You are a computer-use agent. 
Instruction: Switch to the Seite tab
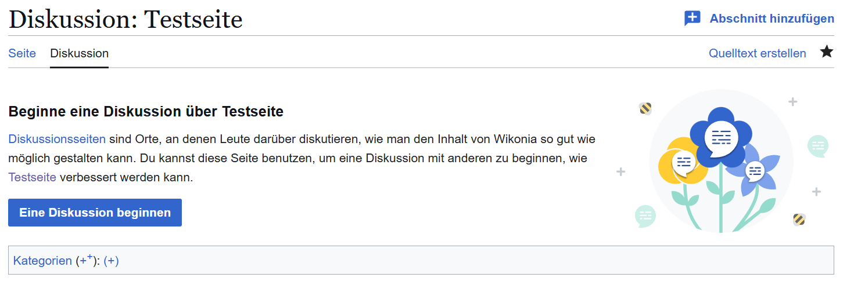pos(22,53)
